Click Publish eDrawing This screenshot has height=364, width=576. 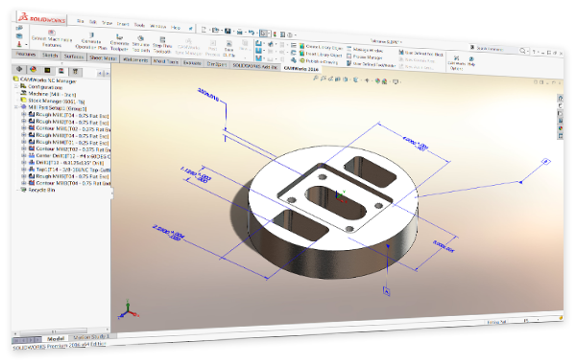[319, 61]
